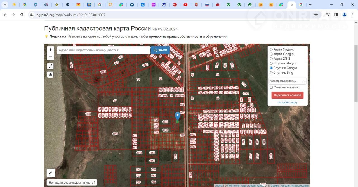Open the Кадастровые границы dropdown
Image resolution: width=358 pixels, height=187 pixels.
pos(288,81)
